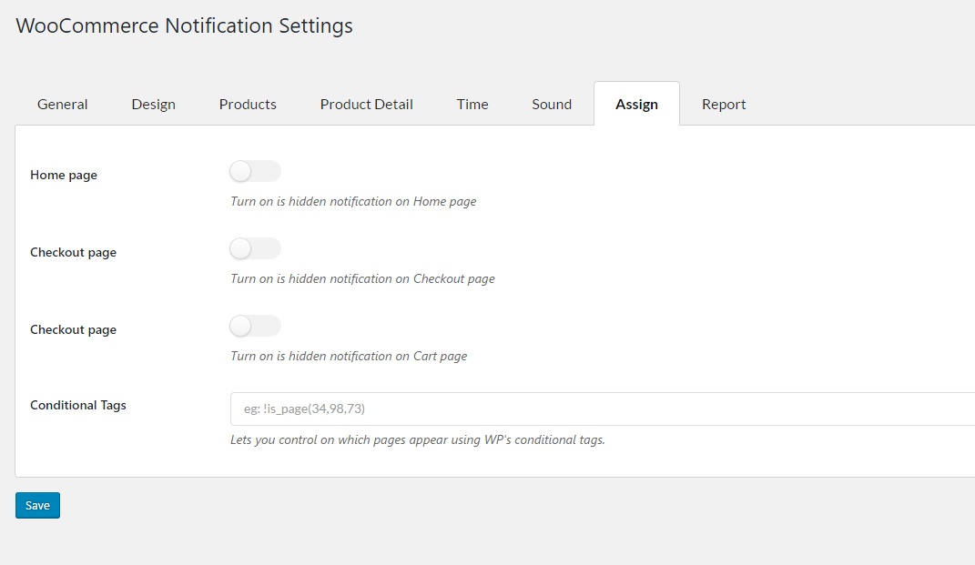Click inside the Conditional Tags input field

pyautogui.click(x=455, y=409)
